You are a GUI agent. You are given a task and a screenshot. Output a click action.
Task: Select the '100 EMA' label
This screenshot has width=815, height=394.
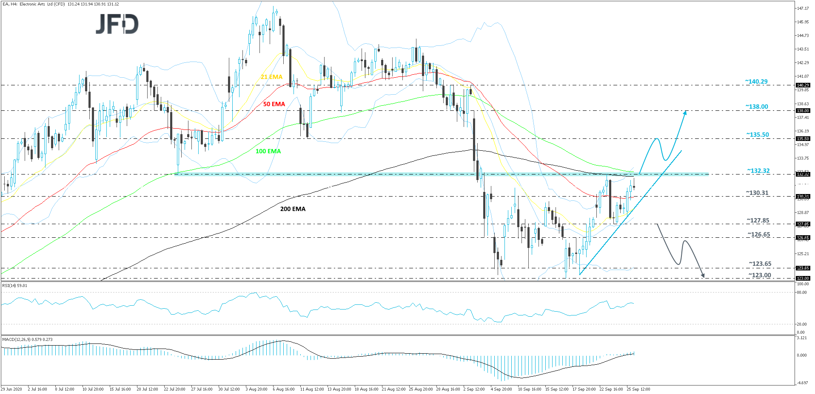pos(268,151)
